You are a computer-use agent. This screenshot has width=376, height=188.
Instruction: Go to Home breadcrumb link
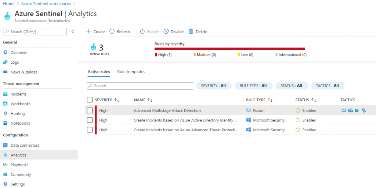[x=9, y=4]
